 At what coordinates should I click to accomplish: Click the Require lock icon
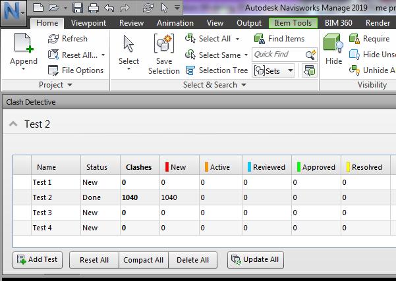click(354, 39)
